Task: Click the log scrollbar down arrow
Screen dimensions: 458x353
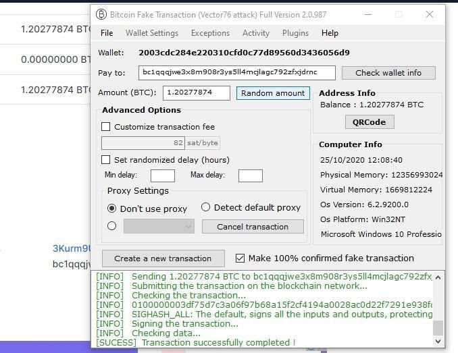Action: click(x=438, y=341)
